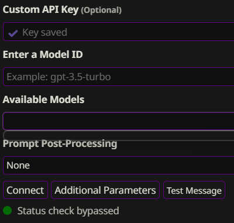Image resolution: width=234 pixels, height=223 pixels.
Task: Click the gray box under Available Models
Action: point(119,135)
